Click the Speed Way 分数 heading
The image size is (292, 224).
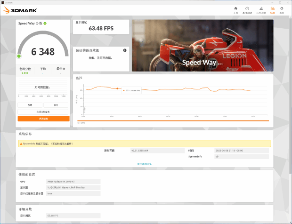coord(30,24)
